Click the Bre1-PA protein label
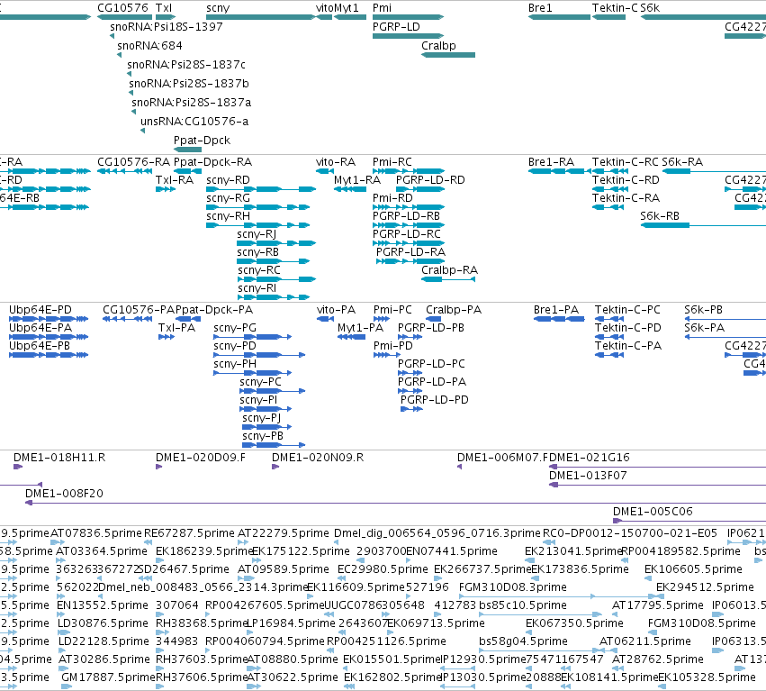Screen dimensions: 766x691 [556, 310]
